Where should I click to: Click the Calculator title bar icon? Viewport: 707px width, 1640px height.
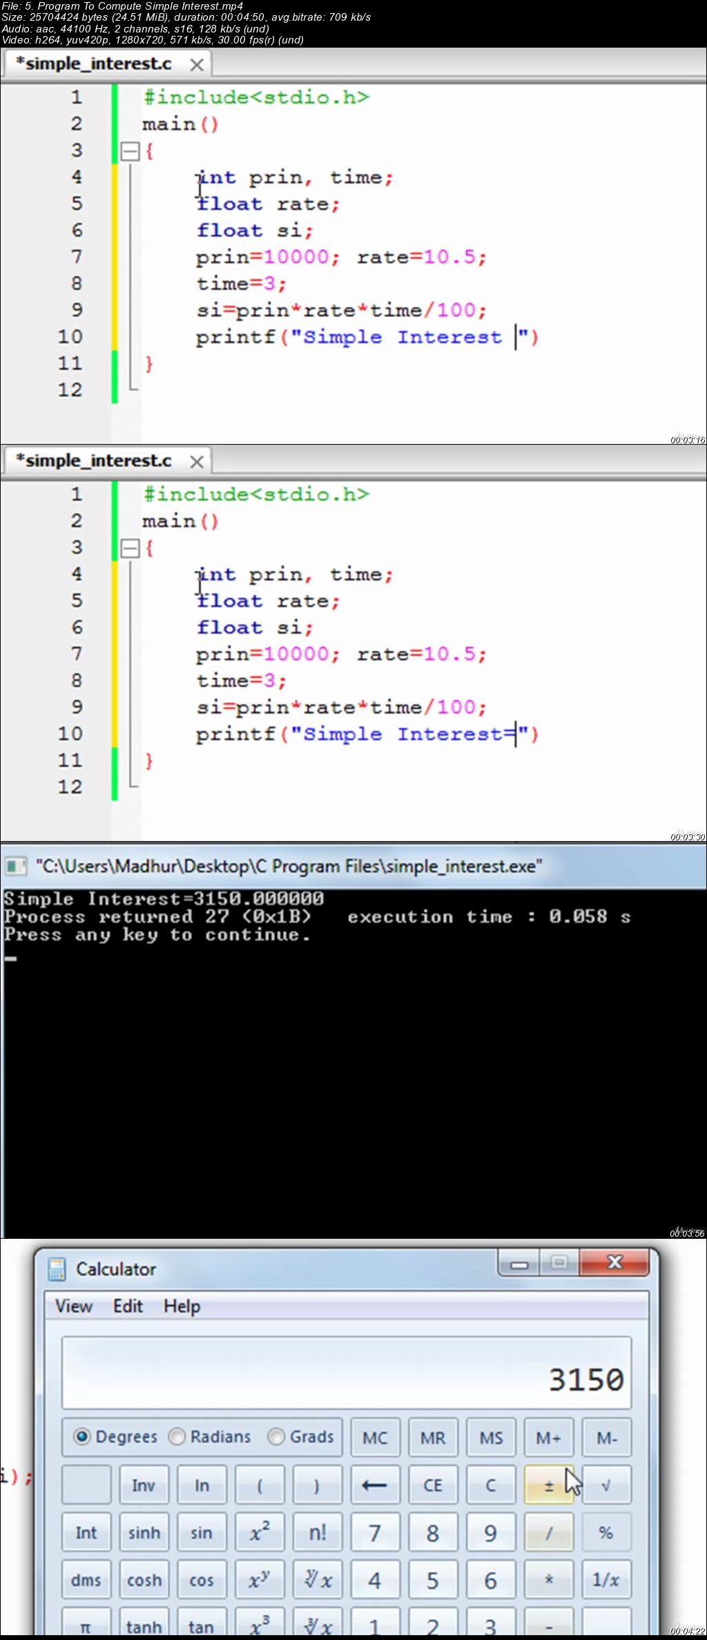pyautogui.click(x=57, y=1269)
